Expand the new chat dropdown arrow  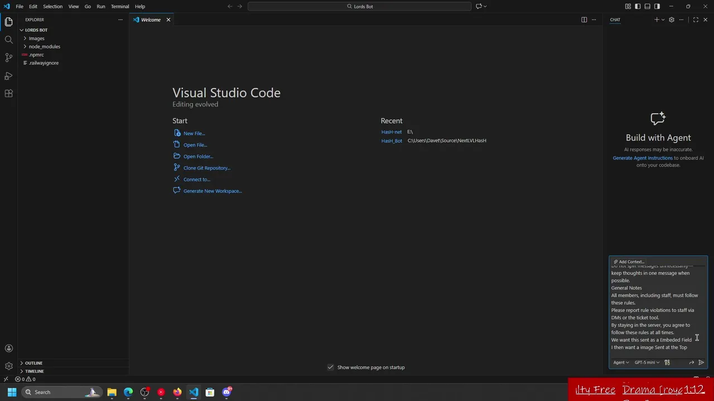coord(663,19)
